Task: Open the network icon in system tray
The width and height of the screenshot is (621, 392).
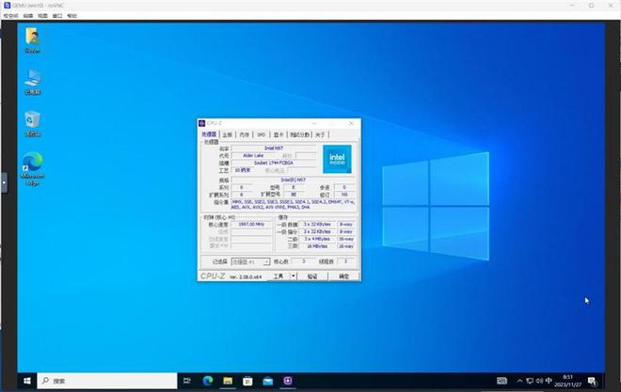Action: 530,381
